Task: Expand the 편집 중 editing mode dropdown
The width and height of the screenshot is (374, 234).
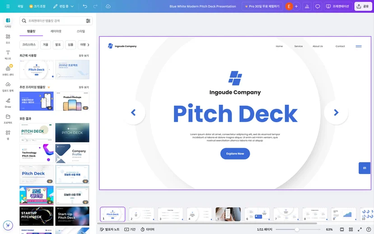Action: coord(63,6)
